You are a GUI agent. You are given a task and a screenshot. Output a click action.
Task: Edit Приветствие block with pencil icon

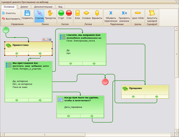coord(47,40)
